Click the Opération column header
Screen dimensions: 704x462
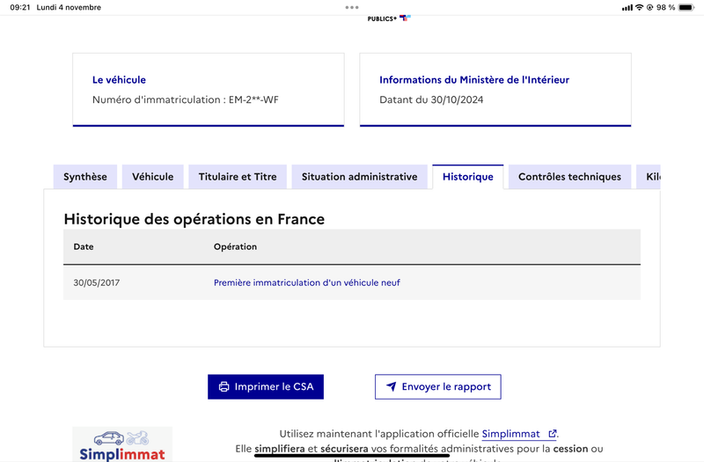click(235, 246)
